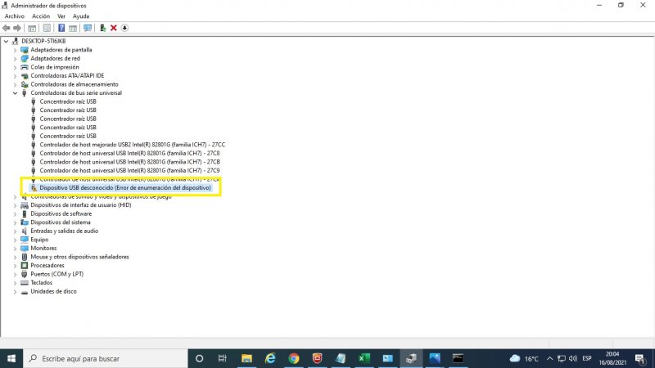Expand Colas de impresión
Screen dimensions: 655x368
[x=15, y=67]
